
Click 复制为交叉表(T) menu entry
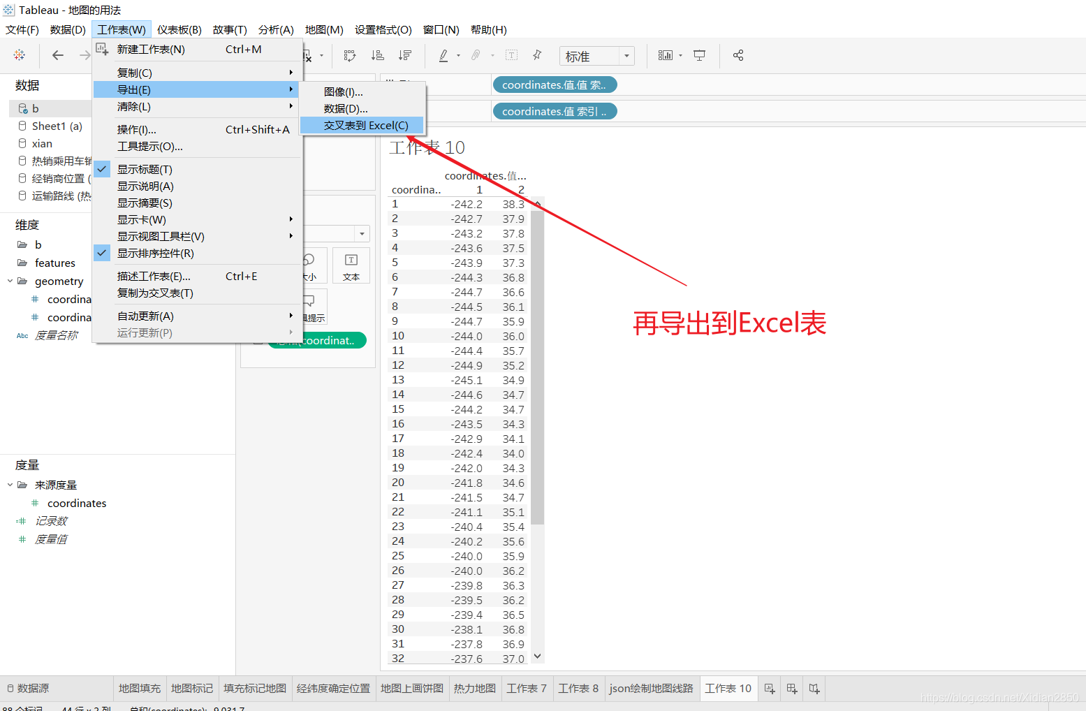(198, 293)
